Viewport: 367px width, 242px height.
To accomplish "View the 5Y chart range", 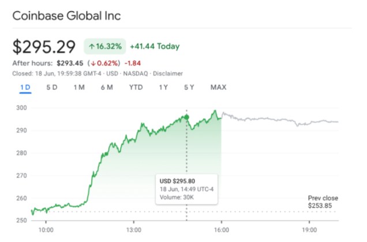I will point(189,87).
